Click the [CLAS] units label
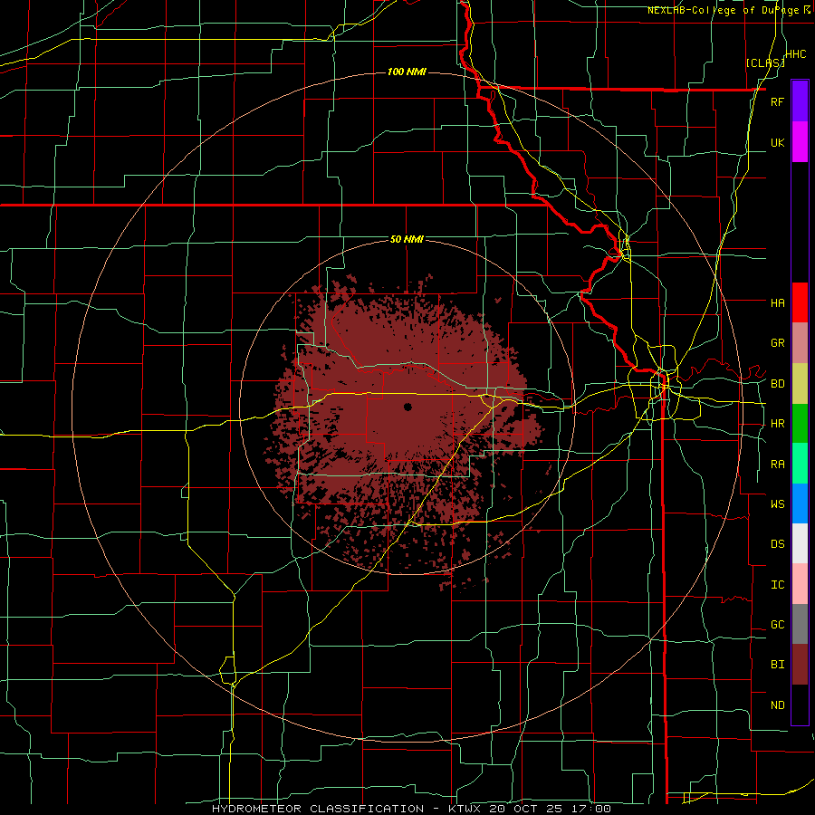The height and width of the screenshot is (815, 815). pos(765,62)
